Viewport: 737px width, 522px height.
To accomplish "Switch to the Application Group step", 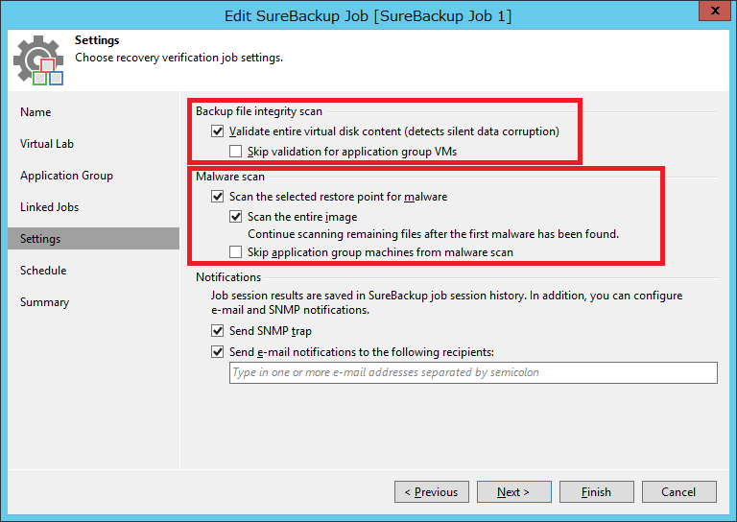I will point(67,176).
